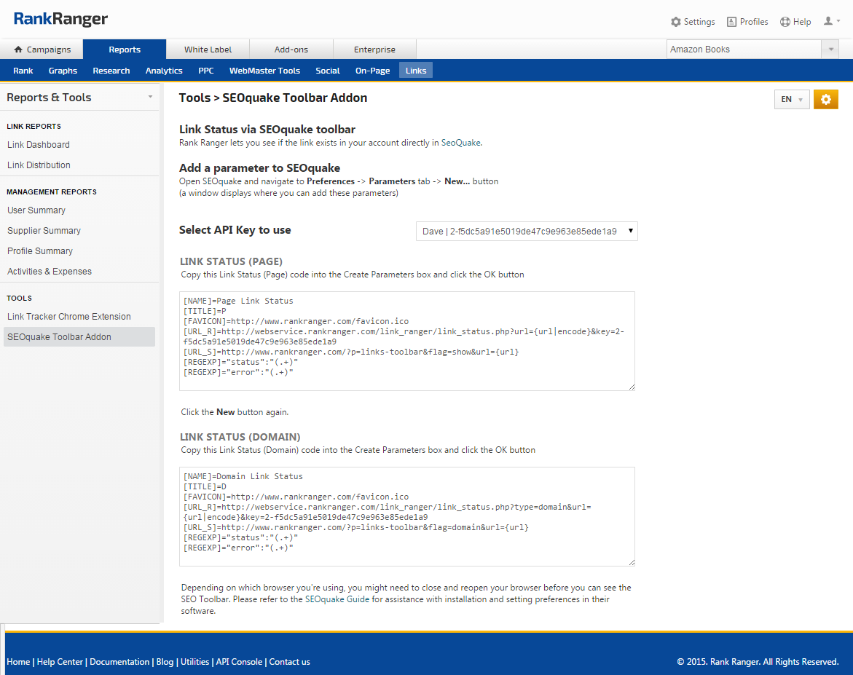Open Profiles from the top bar
Viewport: 853px width, 675px height.
[747, 22]
